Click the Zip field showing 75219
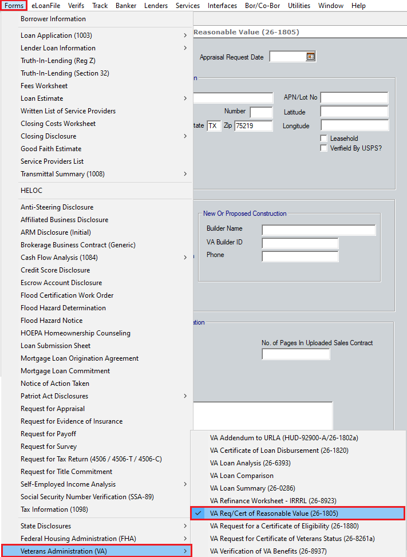This screenshot has height=557, width=407. coord(253,126)
